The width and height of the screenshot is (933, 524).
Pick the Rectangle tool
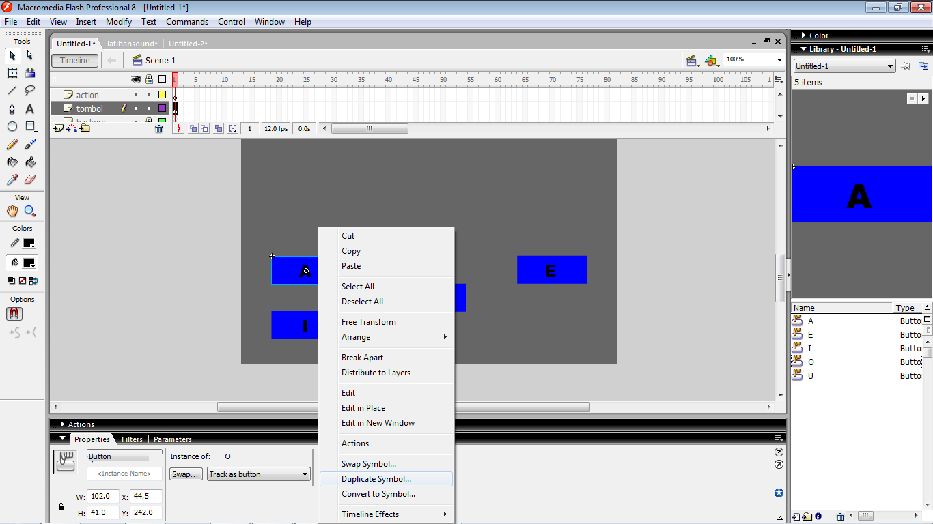[x=30, y=127]
